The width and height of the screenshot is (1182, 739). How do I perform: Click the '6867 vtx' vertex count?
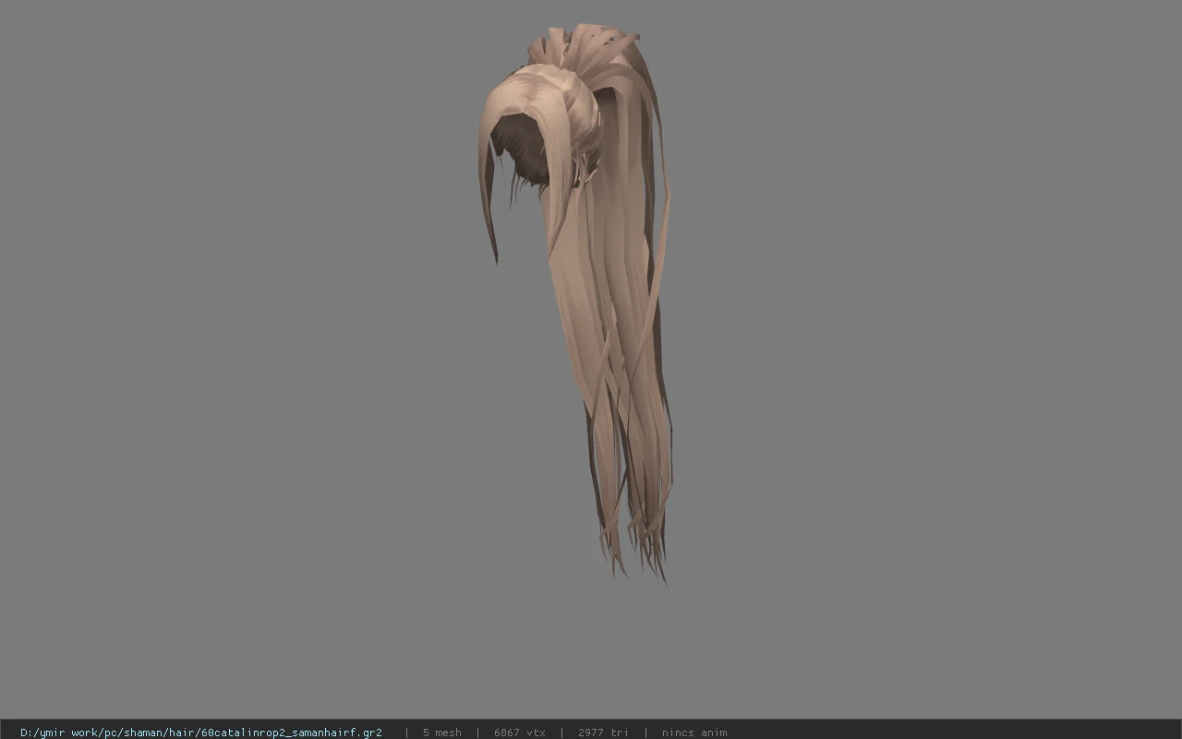tap(520, 733)
